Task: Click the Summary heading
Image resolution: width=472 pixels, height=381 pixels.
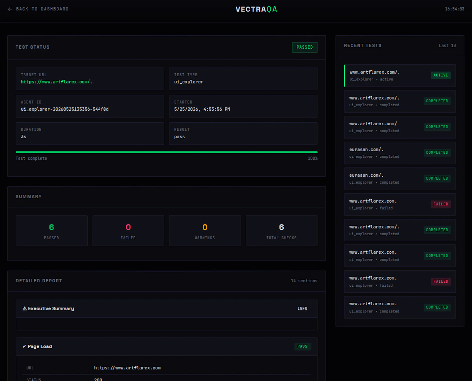Action: [29, 197]
